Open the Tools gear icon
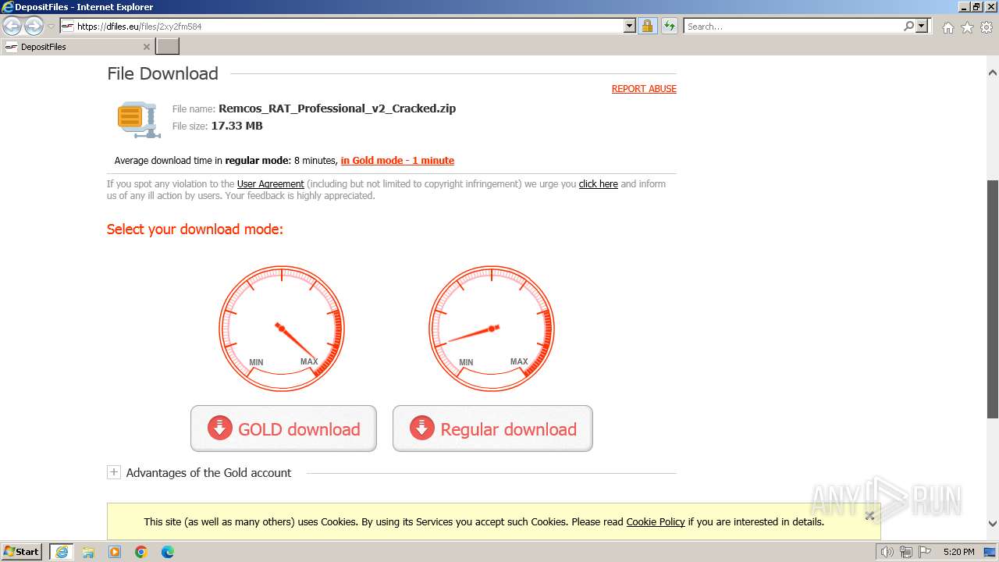 987,27
